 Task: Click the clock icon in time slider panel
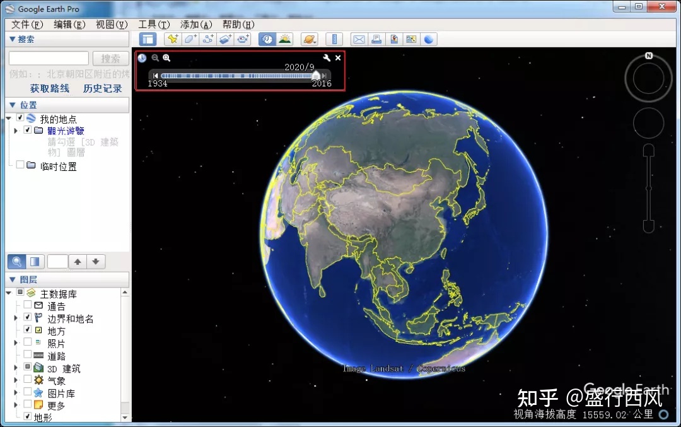pos(142,58)
